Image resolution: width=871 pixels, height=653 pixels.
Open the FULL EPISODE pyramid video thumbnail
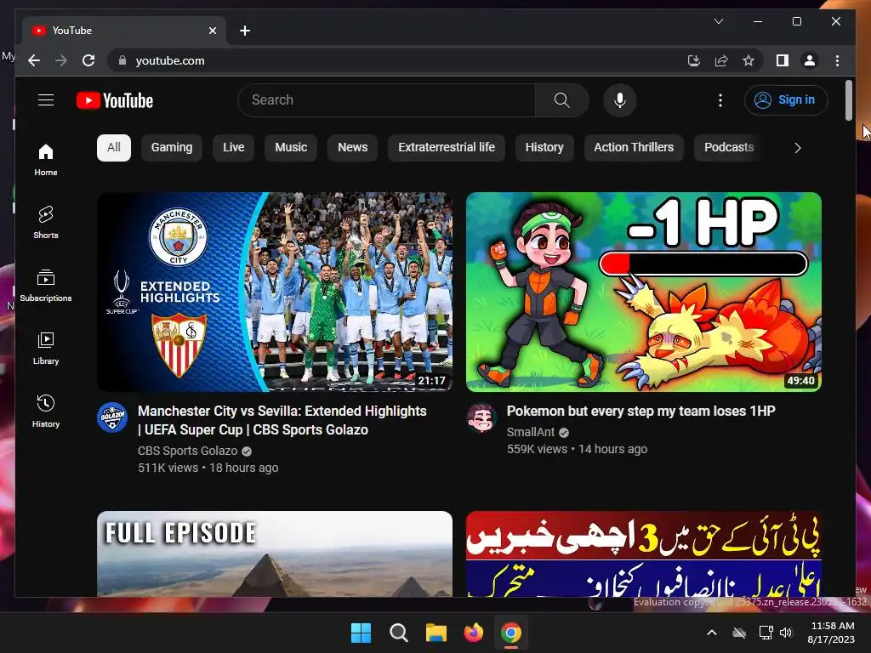tap(275, 554)
